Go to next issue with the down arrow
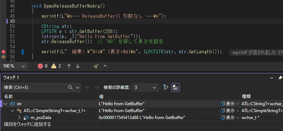The height and width of the screenshot is (131, 283). (78, 66)
